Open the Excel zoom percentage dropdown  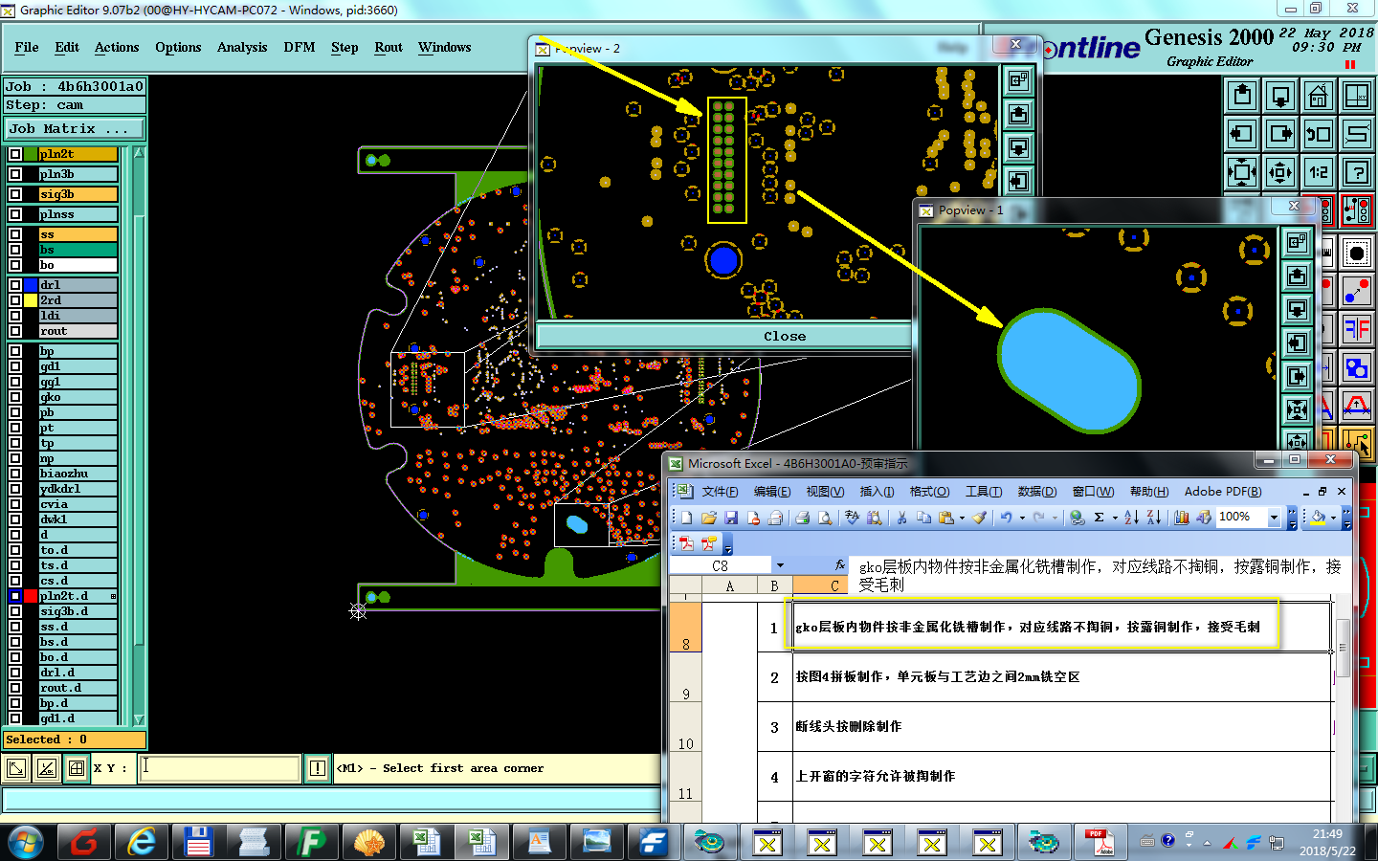1274,518
